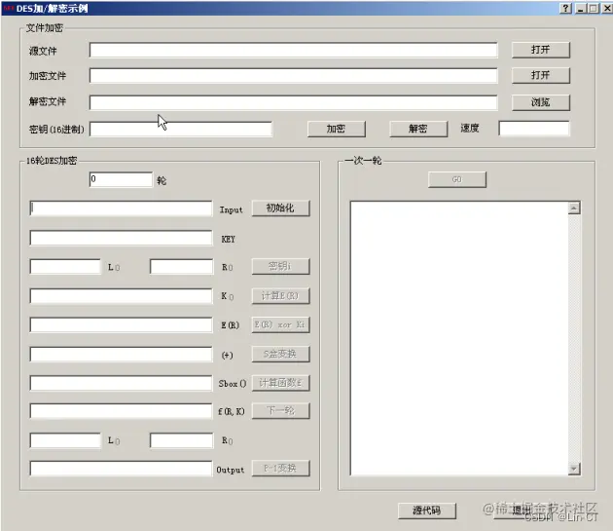Click the ? help button in title bar
This screenshot has height=531, width=613.
click(x=565, y=8)
